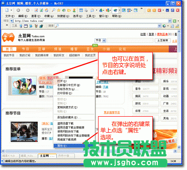The width and height of the screenshot is (187, 170).
Task: Go forward using the Forward arrow icon
Action: 27,10
